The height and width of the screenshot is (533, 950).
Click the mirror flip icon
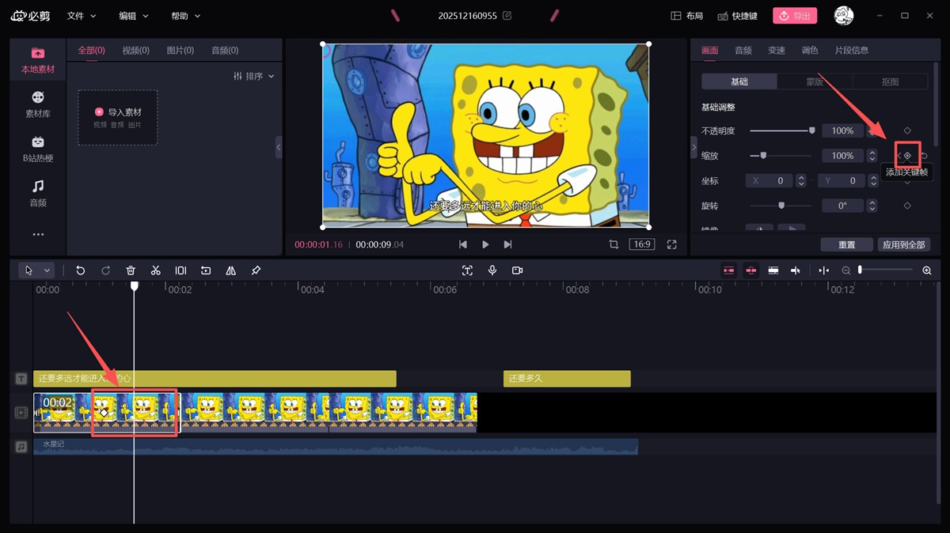point(230,270)
